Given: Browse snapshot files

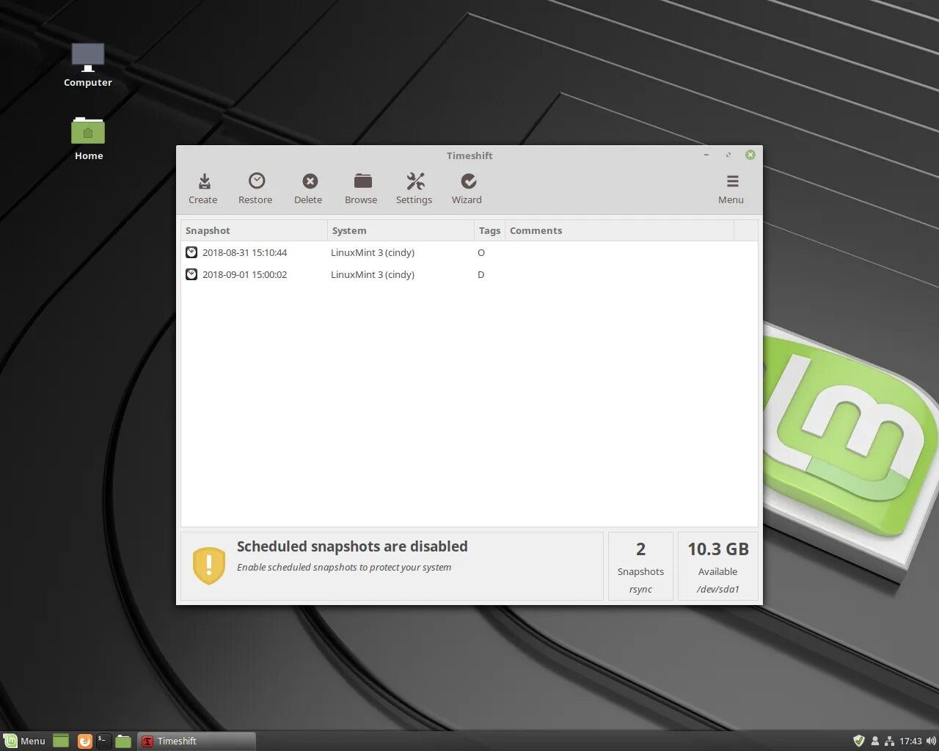Looking at the screenshot, I should (361, 188).
